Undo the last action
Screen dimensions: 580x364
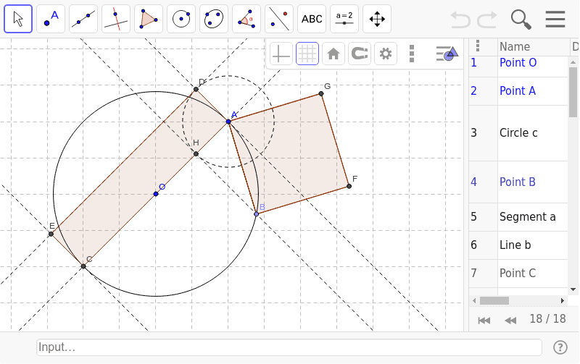click(x=460, y=20)
